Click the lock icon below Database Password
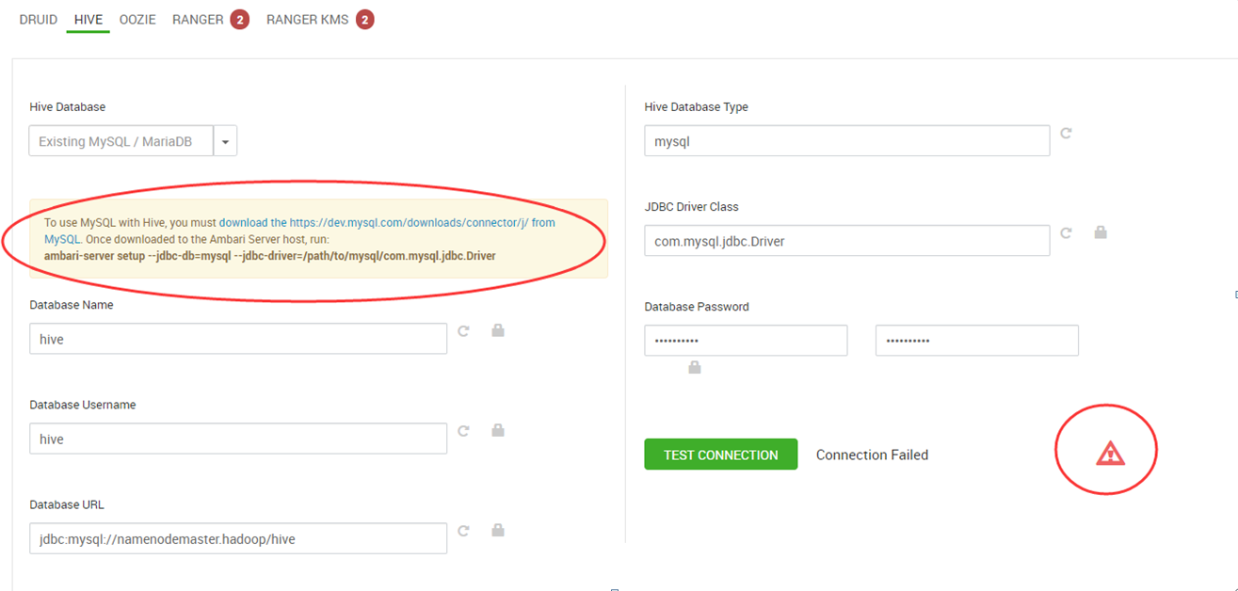This screenshot has height=591, width=1238. (695, 367)
